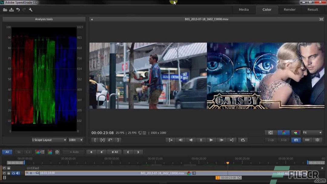Click the 00:00:32:11 timeline end field
The image size is (327, 184).
coord(317,163)
